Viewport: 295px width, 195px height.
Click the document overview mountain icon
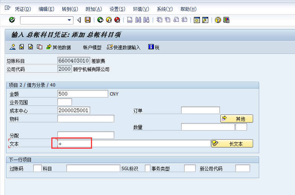12,47
